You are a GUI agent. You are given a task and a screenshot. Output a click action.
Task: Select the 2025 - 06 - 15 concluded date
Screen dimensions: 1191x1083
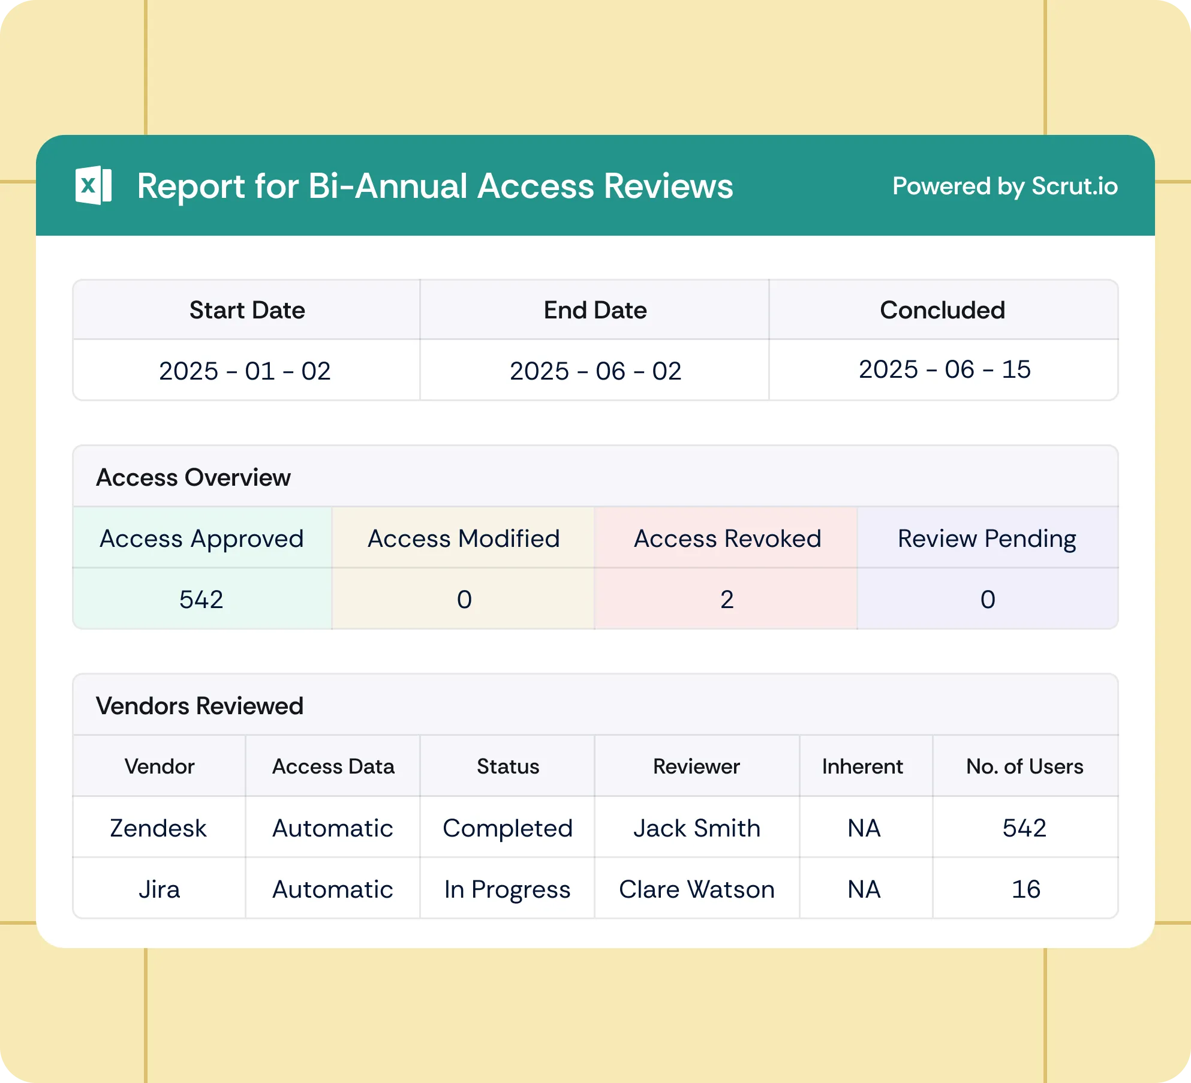click(x=945, y=369)
